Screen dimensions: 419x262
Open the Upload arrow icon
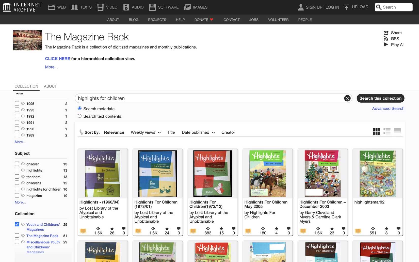click(x=346, y=7)
